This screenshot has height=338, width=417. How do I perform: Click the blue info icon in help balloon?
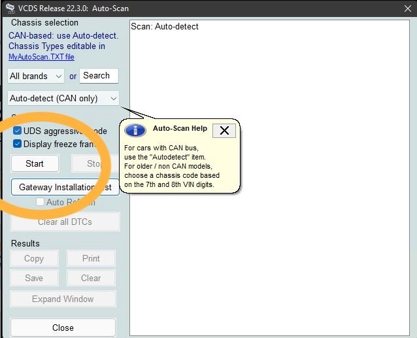coord(135,129)
